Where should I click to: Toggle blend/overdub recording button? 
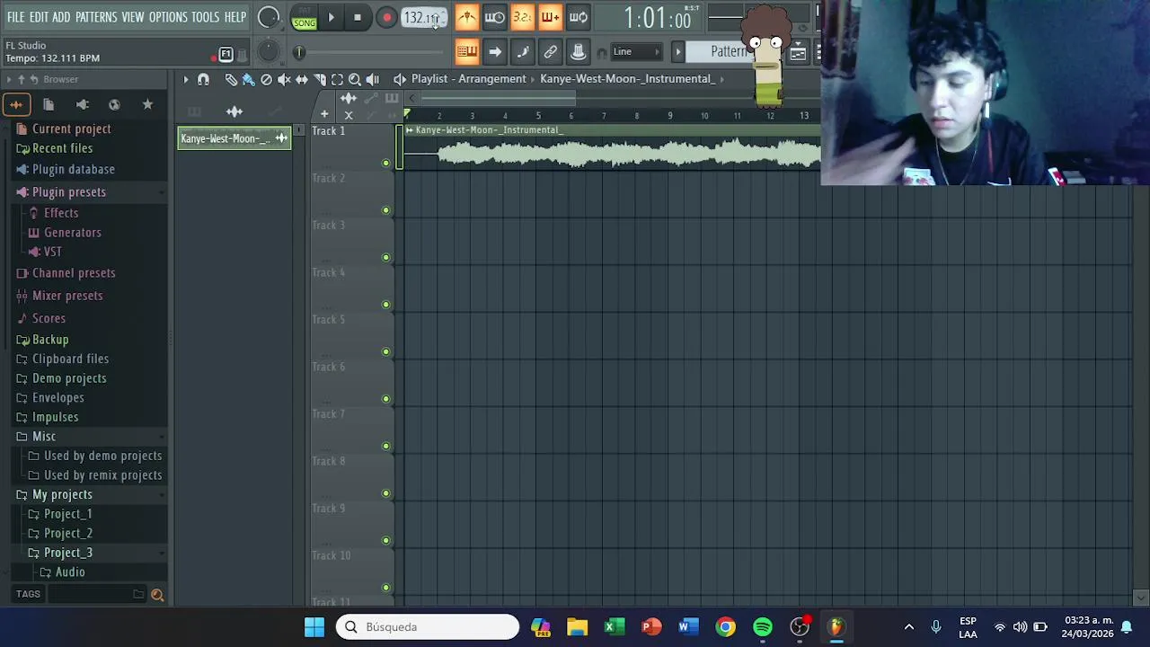pyautogui.click(x=550, y=17)
